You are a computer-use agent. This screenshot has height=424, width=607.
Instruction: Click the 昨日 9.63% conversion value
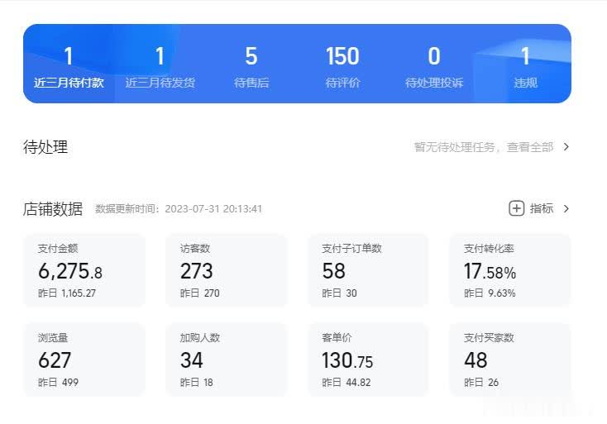[490, 293]
